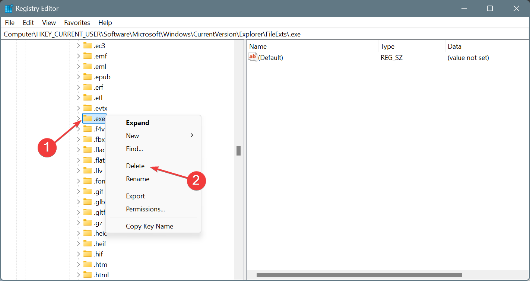The width and height of the screenshot is (530, 281).
Task: Expand the .heif key chevron
Action: (x=78, y=243)
